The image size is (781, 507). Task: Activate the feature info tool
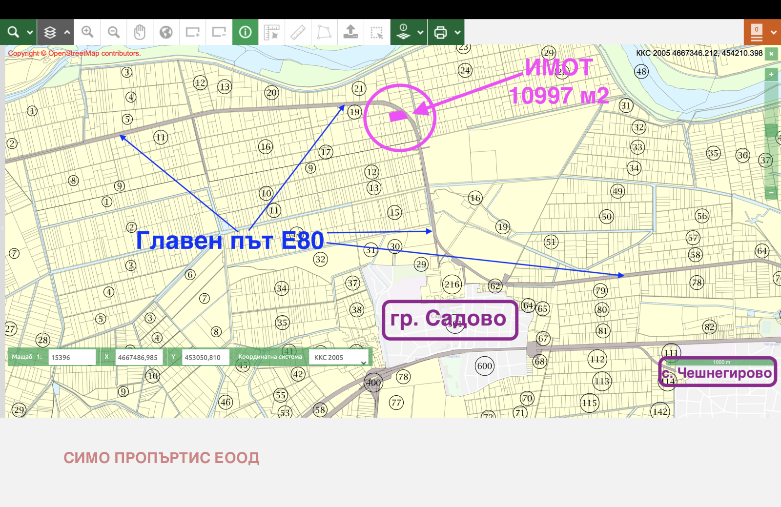click(x=246, y=32)
